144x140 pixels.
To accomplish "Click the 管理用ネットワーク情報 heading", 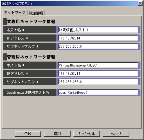I will click(x=31, y=57).
